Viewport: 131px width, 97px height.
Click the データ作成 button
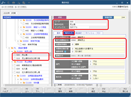[x=8, y=7]
